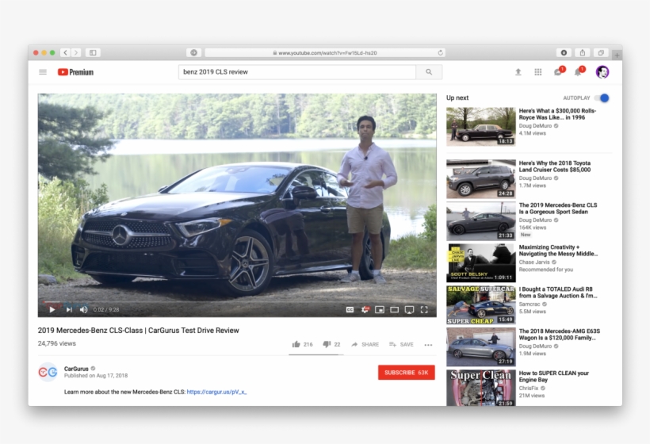Open the user account avatar menu

pos(602,72)
